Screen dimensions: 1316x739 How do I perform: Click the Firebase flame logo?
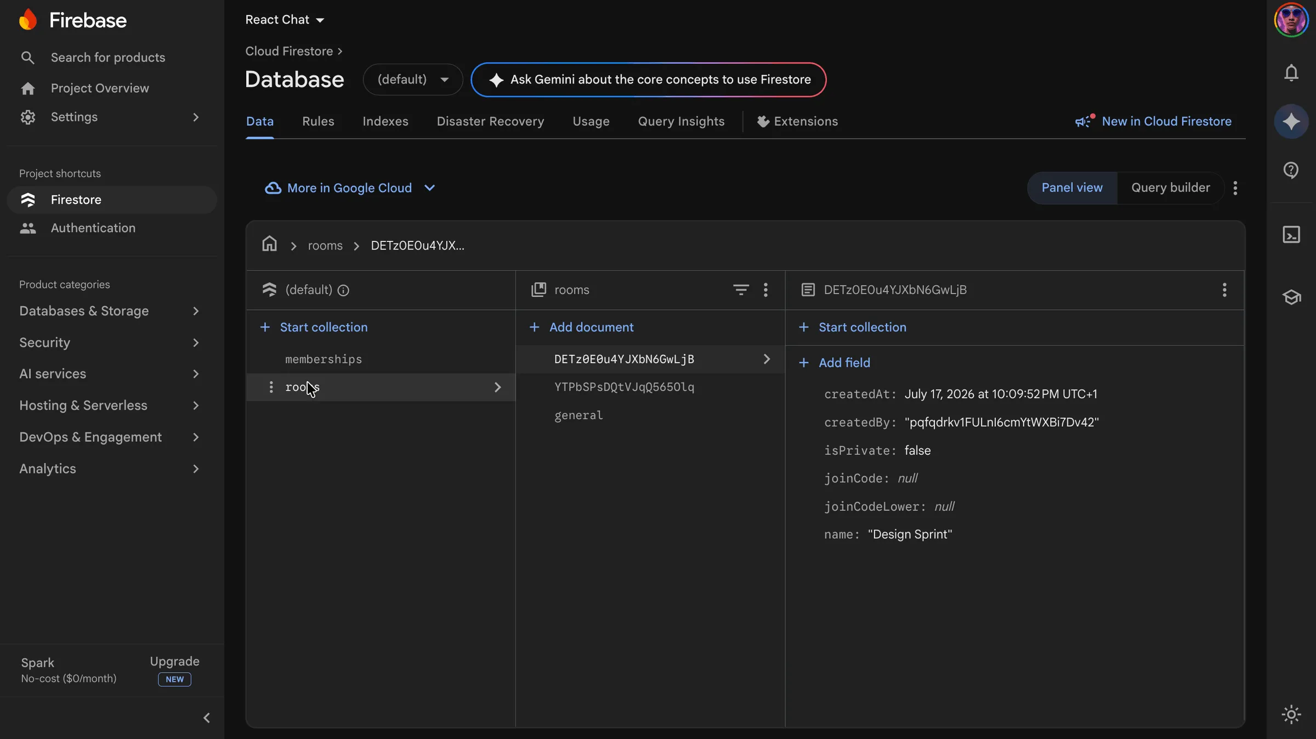pos(28,20)
